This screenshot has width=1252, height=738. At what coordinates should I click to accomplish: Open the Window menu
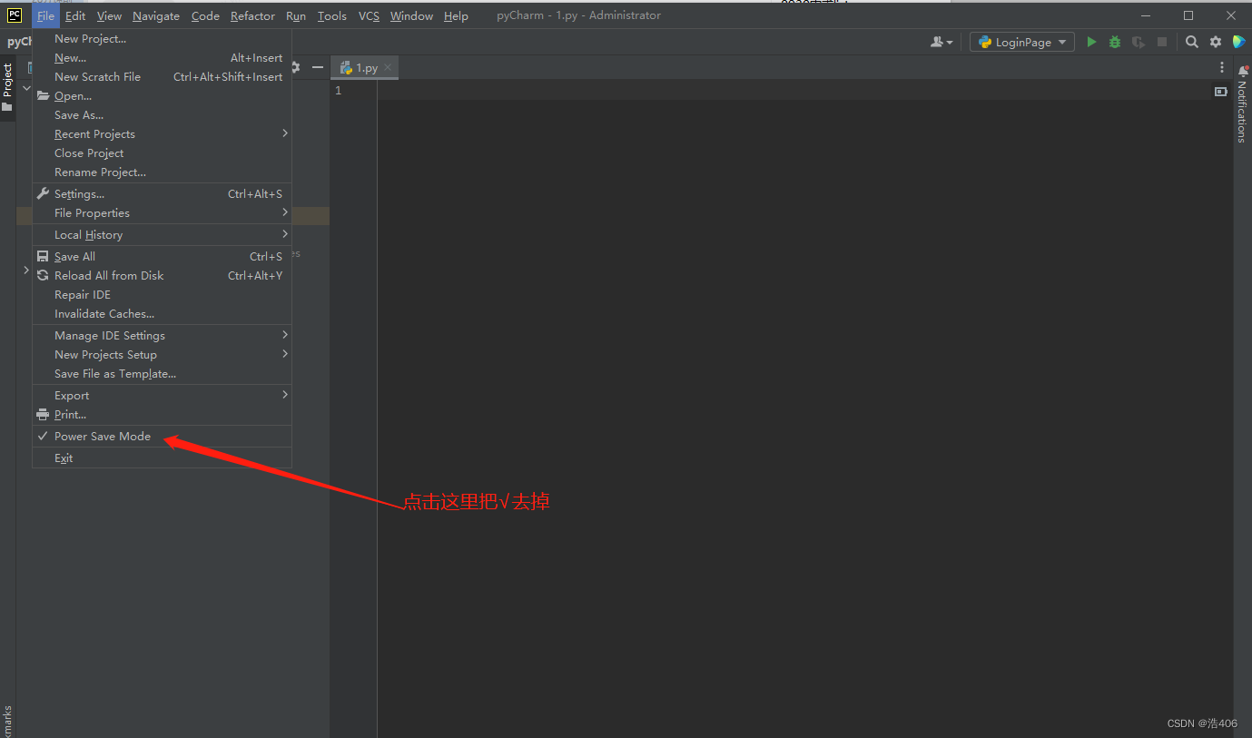click(411, 15)
